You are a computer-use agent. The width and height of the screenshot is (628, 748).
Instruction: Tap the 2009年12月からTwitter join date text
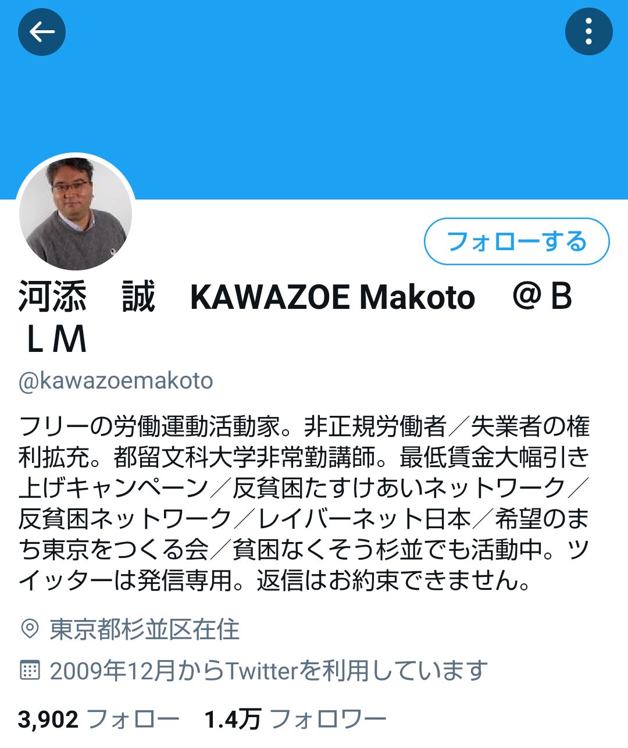(269, 671)
